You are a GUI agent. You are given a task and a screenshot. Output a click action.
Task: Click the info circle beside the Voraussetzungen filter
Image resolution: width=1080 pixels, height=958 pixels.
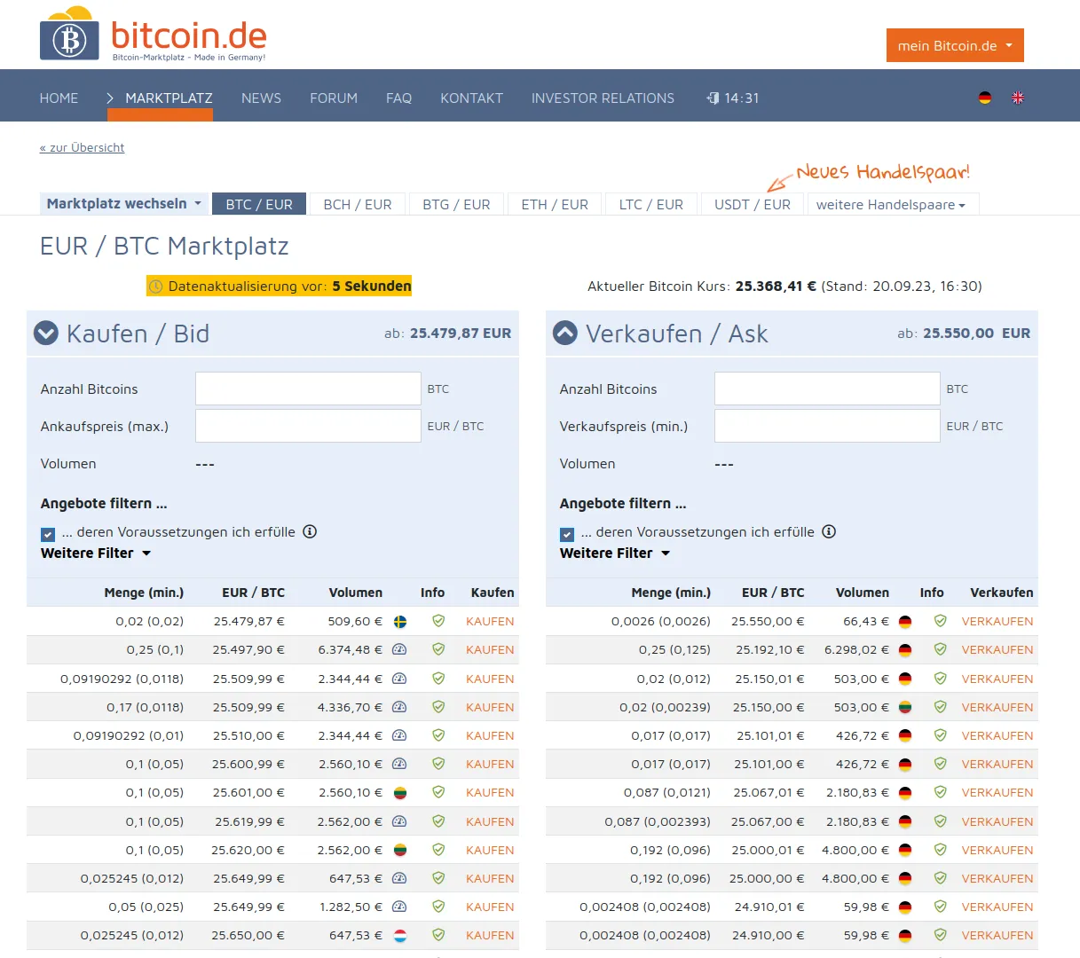point(309,531)
